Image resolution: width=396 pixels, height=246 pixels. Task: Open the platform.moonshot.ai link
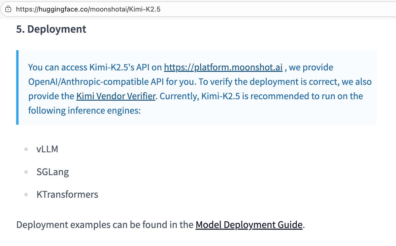[223, 67]
